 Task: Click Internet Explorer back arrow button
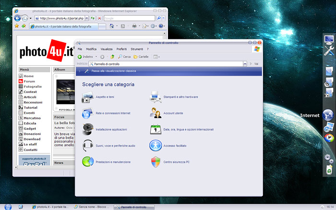coord(18,18)
